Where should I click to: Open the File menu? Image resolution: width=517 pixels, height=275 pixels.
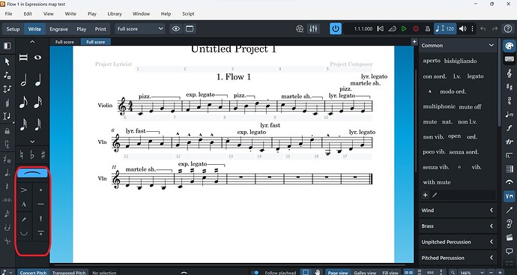8,13
